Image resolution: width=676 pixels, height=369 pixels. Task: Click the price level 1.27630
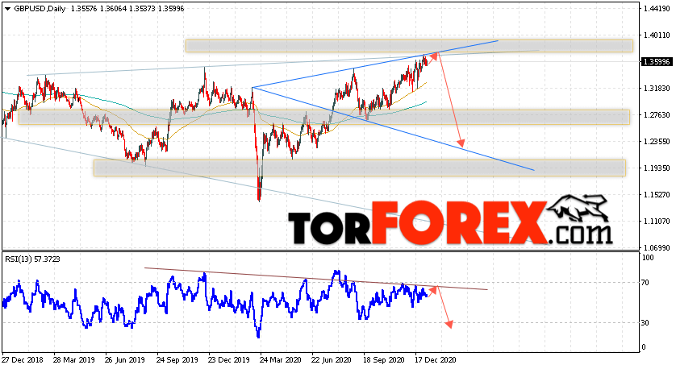(657, 115)
